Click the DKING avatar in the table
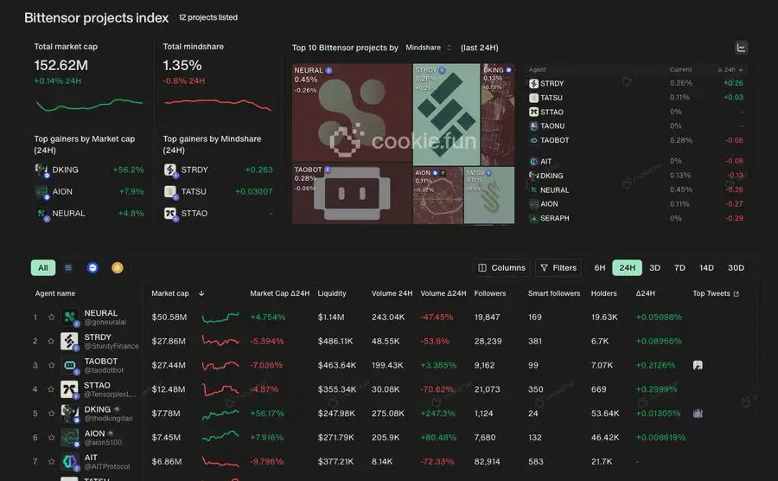This screenshot has width=778, height=481. (69, 413)
